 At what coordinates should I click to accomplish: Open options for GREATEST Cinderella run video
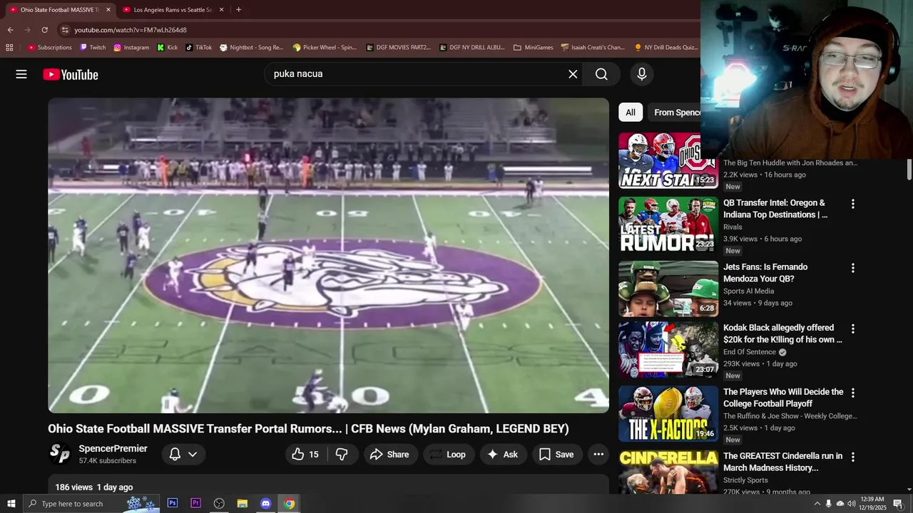pos(852,457)
